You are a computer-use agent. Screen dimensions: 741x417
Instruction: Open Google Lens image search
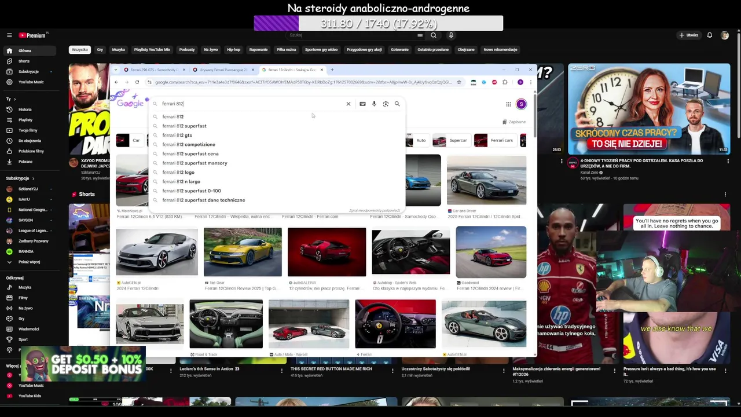[x=386, y=104]
